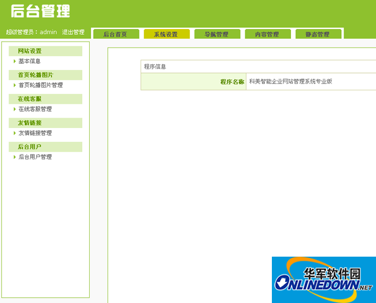Open 首页轮播图片管理 in the sidebar
This screenshot has width=376, height=303.
click(40, 85)
